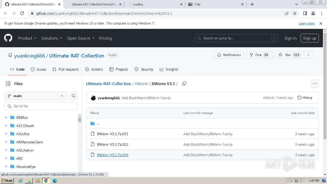Dismiss the Chrome update notice

tap(321, 23)
